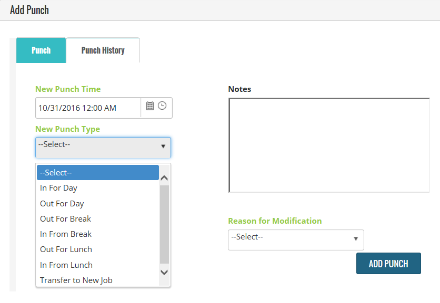The height and width of the screenshot is (303, 440).
Task: Choose the --Select-- option in list
Action: pos(98,173)
